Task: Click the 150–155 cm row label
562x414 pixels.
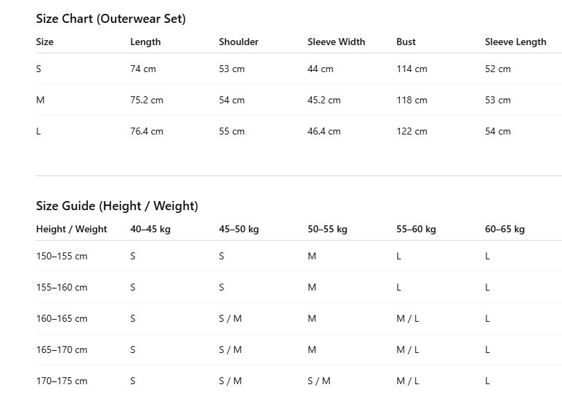Action: point(62,256)
